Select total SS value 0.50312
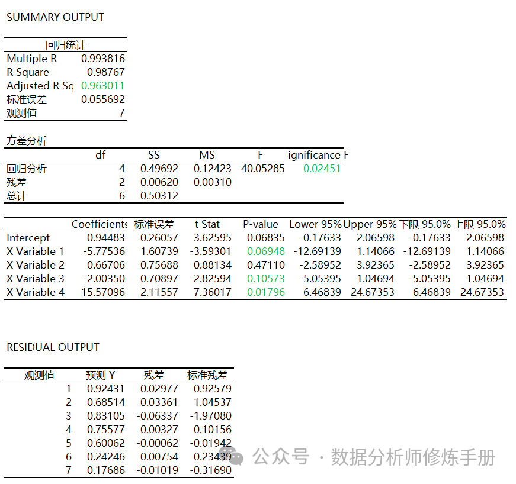 (x=159, y=196)
